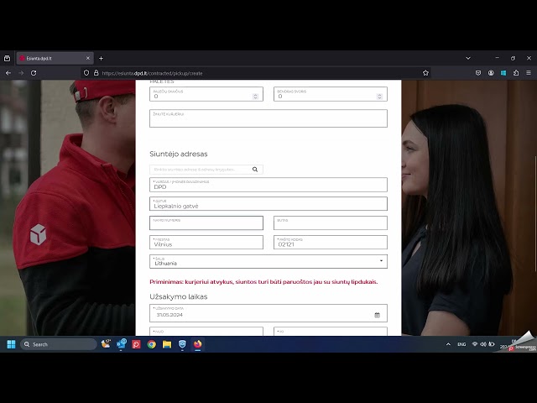
Task: Adjust Palečių skaičius spinner arrows
Action: pos(255,97)
